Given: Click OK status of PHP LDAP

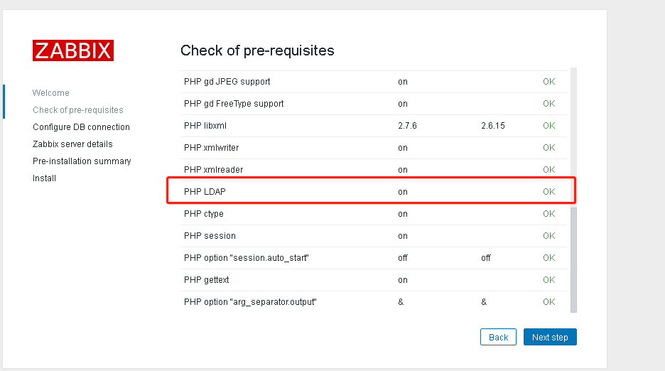Looking at the screenshot, I should [548, 192].
